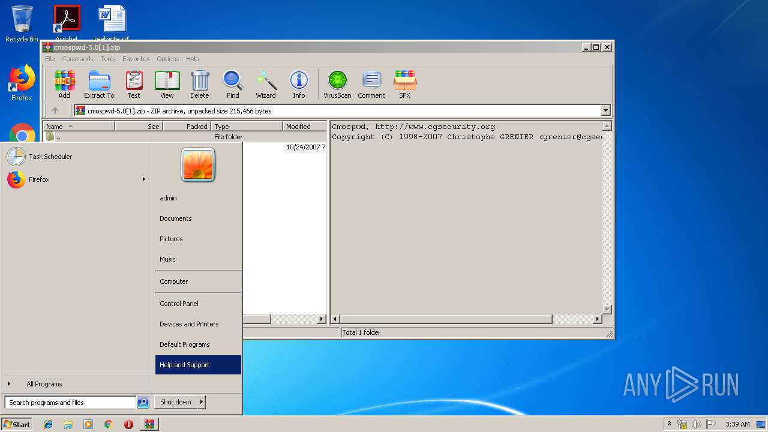Go up one folder level arrow
This screenshot has height=432, width=768.
click(55, 110)
